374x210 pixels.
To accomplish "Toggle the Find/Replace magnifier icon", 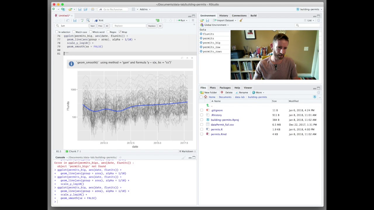I will click(88, 20).
